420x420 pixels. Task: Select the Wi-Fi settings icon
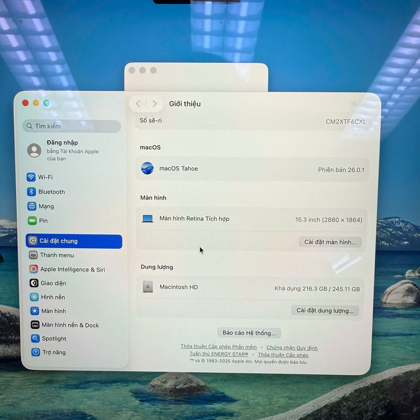tap(31, 177)
